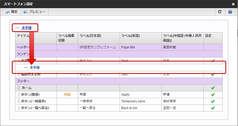Click the orange 申請 label edit toggle
This screenshot has width=238, height=126.
coord(67,95)
